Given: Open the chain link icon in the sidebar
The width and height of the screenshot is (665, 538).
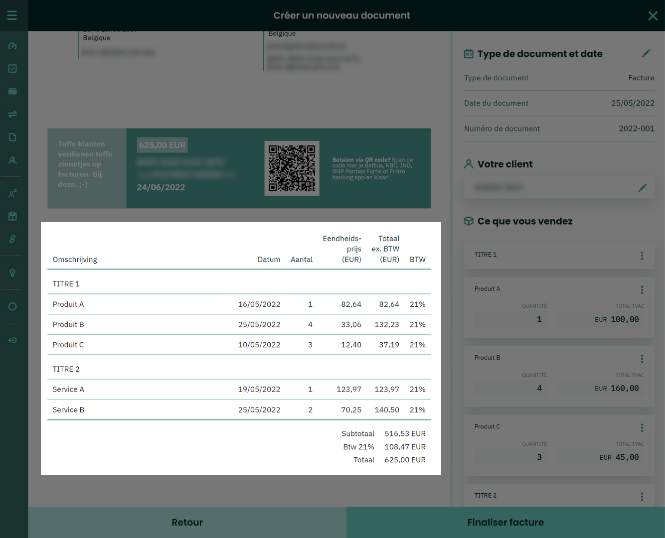Looking at the screenshot, I should pyautogui.click(x=12, y=239).
